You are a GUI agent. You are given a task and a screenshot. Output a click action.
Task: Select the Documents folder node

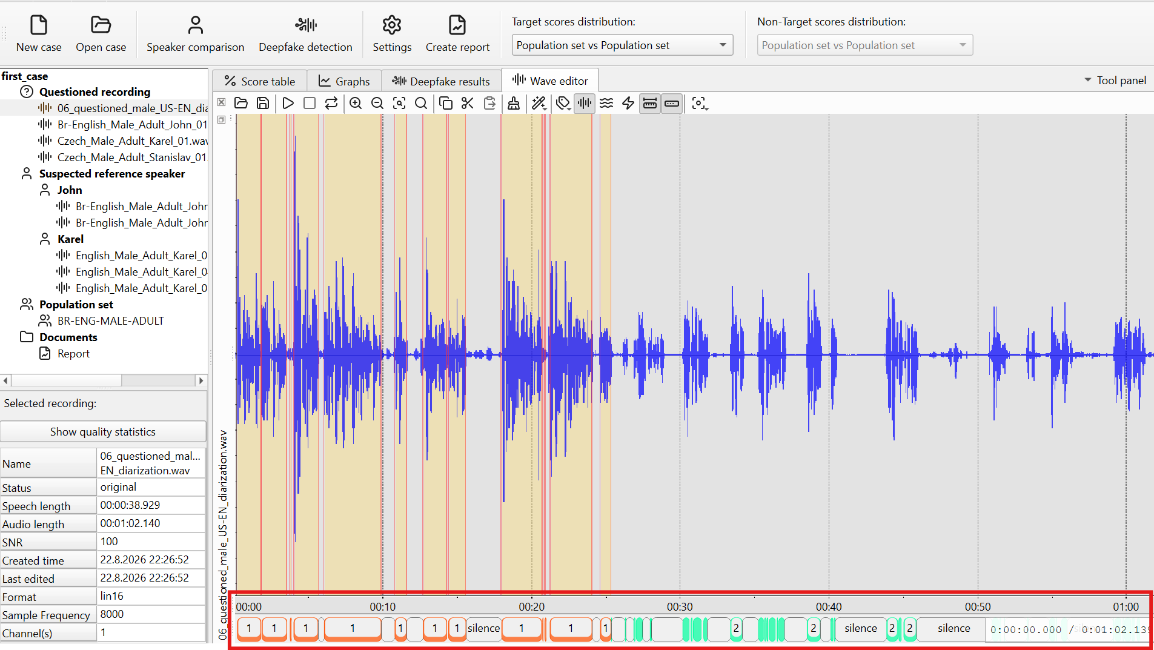[x=68, y=337]
